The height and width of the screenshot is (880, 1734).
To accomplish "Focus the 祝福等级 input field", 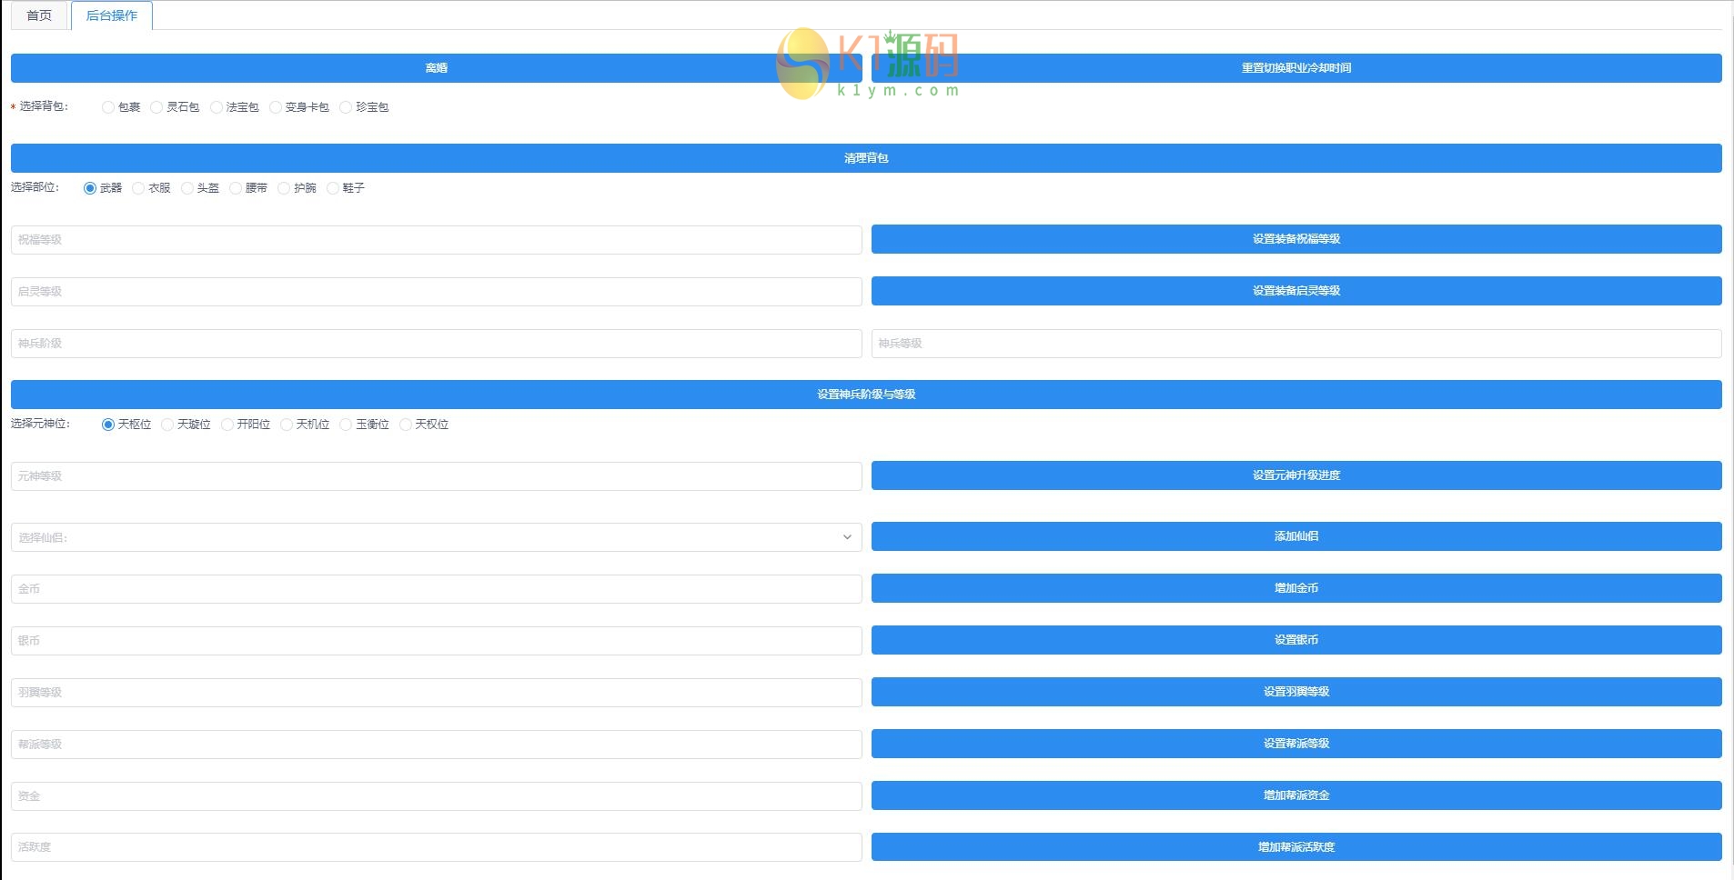I will [x=436, y=240].
